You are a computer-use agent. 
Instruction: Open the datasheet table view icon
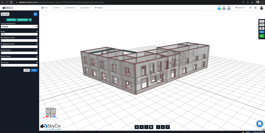pyautogui.click(x=35, y=14)
